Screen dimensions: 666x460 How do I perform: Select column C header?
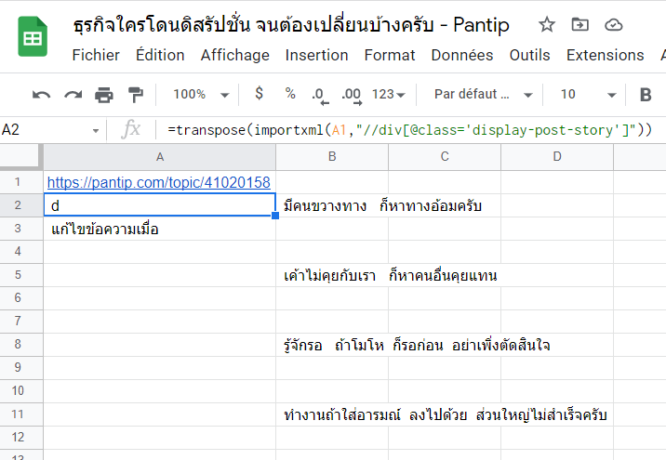pyautogui.click(x=445, y=157)
